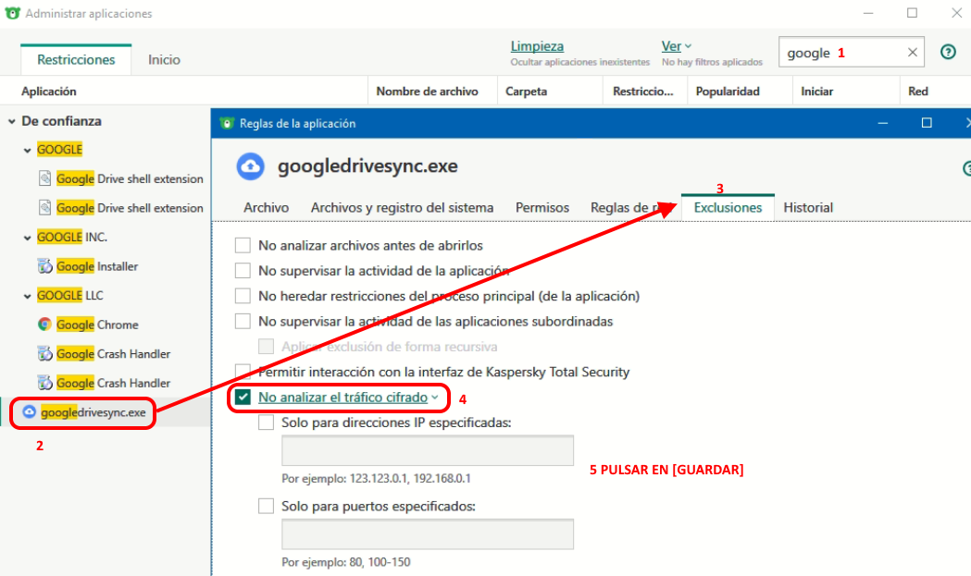
Task: Sort by the Popularidad column header
Action: [x=727, y=91]
